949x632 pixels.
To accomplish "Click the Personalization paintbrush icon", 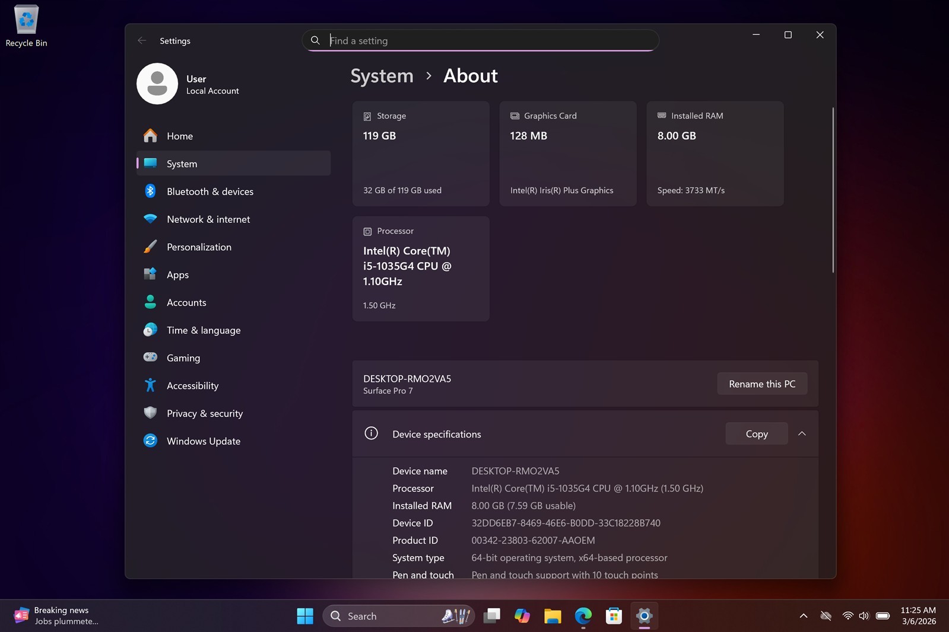I will pyautogui.click(x=150, y=247).
